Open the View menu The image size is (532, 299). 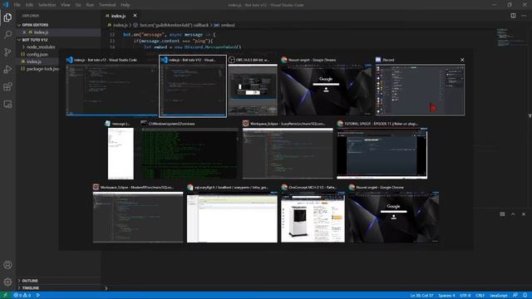click(66, 5)
